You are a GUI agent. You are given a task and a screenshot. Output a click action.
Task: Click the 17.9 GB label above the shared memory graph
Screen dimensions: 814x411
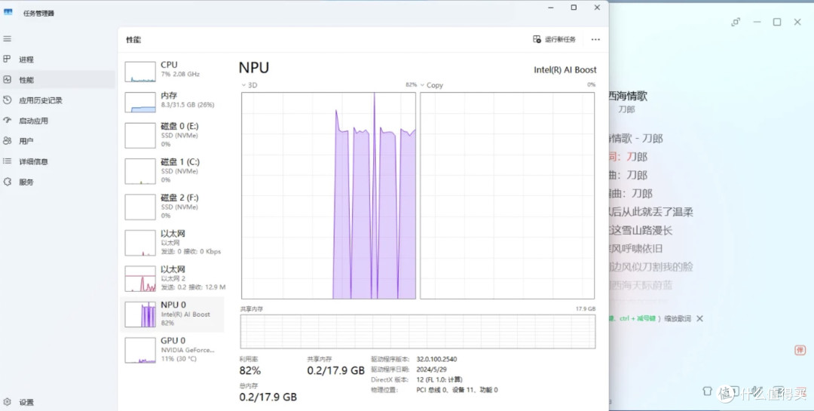pos(586,308)
